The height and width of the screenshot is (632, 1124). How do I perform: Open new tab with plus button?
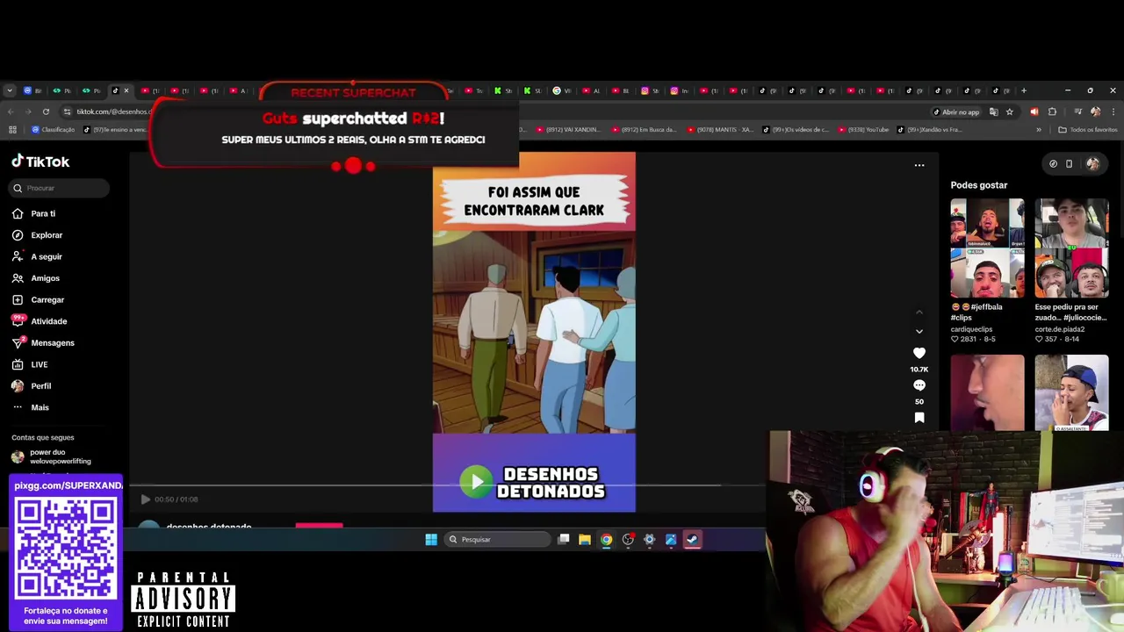[1023, 90]
